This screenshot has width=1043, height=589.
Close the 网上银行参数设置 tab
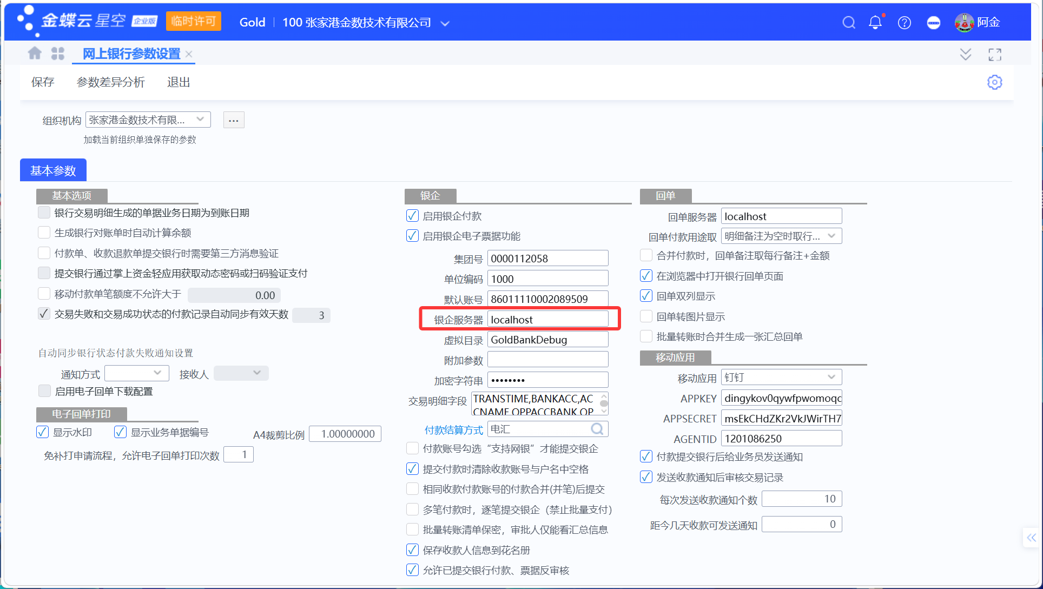189,54
